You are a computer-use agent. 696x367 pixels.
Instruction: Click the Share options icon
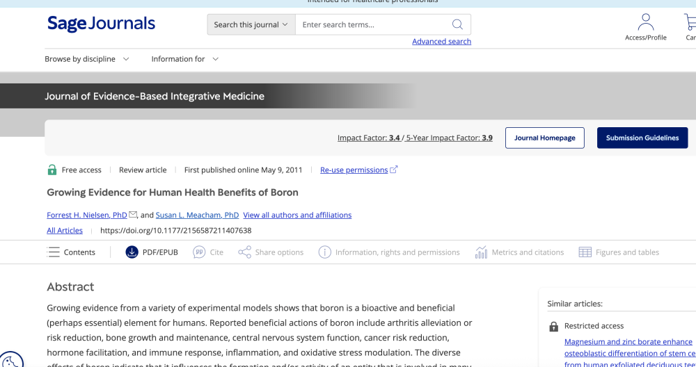pyautogui.click(x=244, y=252)
